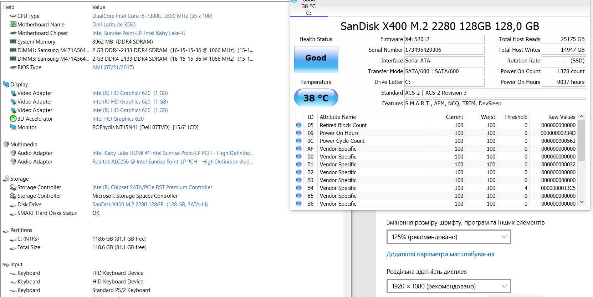Click status dot for Power Cycle Count

point(299,141)
